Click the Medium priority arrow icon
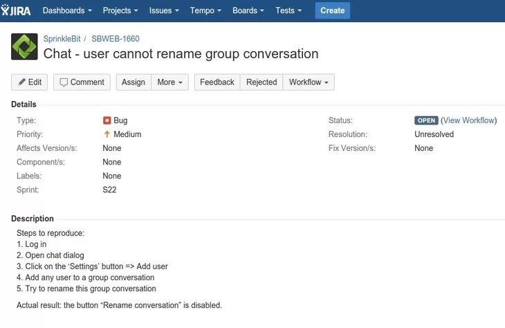Viewport: 505px width, 328px height. click(x=107, y=134)
